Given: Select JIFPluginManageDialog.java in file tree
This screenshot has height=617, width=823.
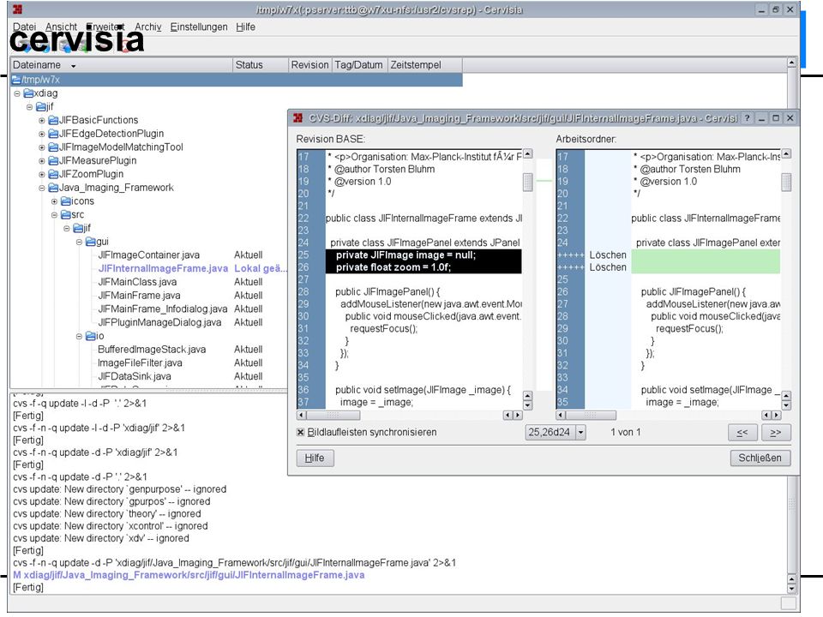Looking at the screenshot, I should point(159,323).
